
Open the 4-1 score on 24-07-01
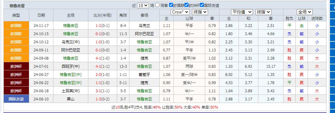click(x=98, y=67)
